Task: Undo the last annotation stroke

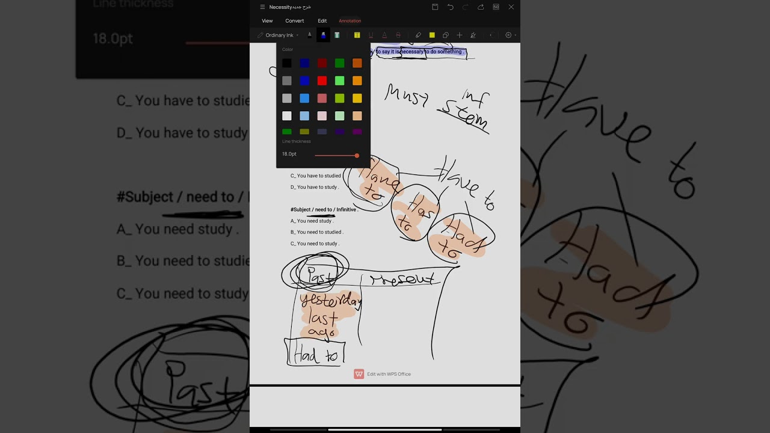Action: click(450, 7)
